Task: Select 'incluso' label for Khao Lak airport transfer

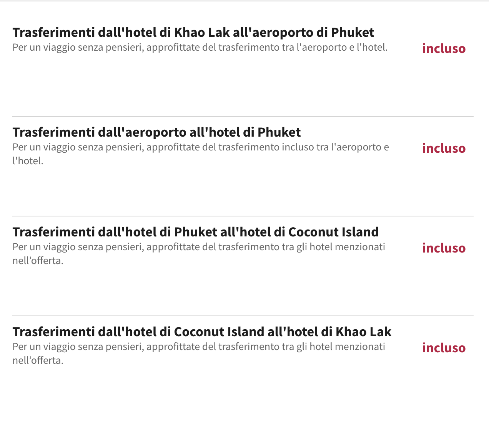Action: pyautogui.click(x=444, y=49)
